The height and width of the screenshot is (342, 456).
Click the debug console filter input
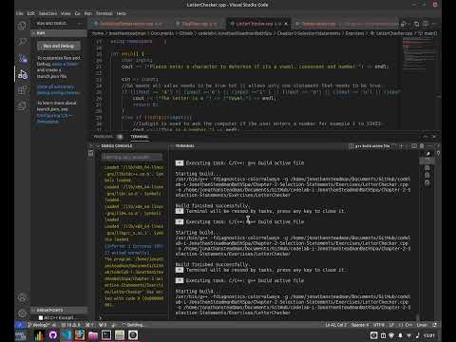coord(132,157)
